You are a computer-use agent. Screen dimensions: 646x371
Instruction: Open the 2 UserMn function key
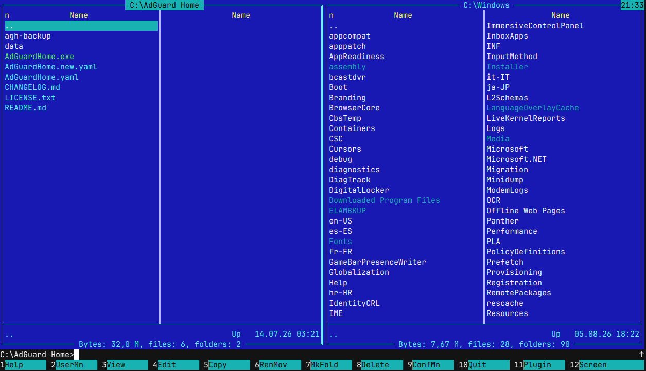(x=74, y=365)
